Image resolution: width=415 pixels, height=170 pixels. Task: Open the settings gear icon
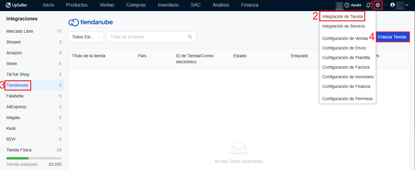coord(378,5)
